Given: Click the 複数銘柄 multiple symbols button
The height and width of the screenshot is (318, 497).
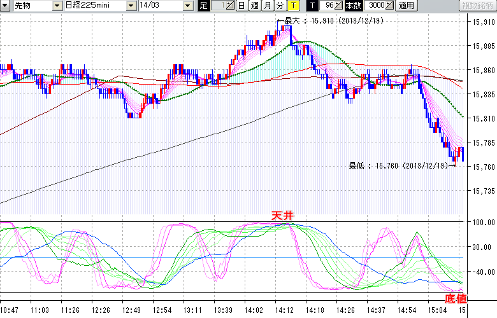Looking at the screenshot, I should pyautogui.click(x=477, y=6).
